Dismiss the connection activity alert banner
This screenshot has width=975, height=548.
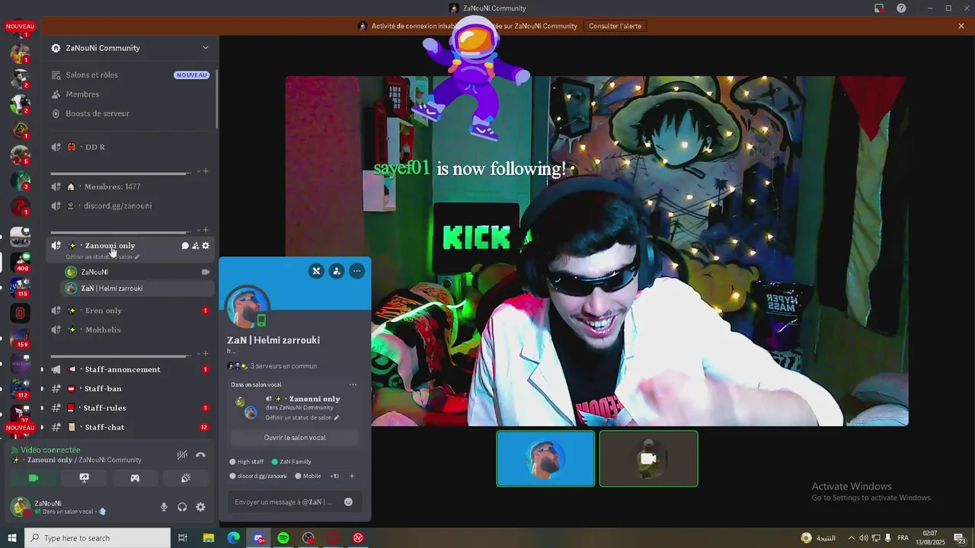point(961,26)
